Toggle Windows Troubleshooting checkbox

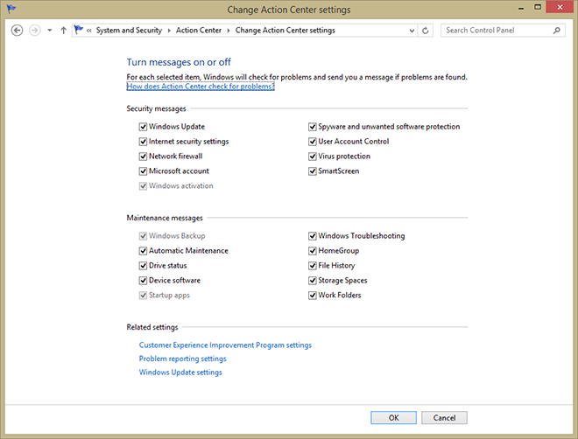click(x=313, y=236)
